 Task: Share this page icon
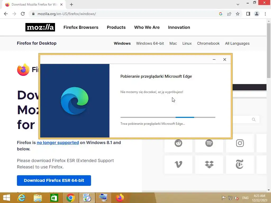[x=229, y=14]
